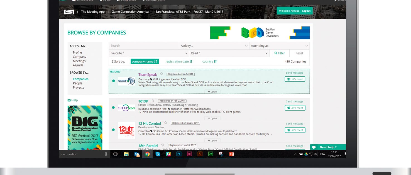Browse by Companies in sidebar
The width and height of the screenshot is (411, 175).
coord(81,79)
